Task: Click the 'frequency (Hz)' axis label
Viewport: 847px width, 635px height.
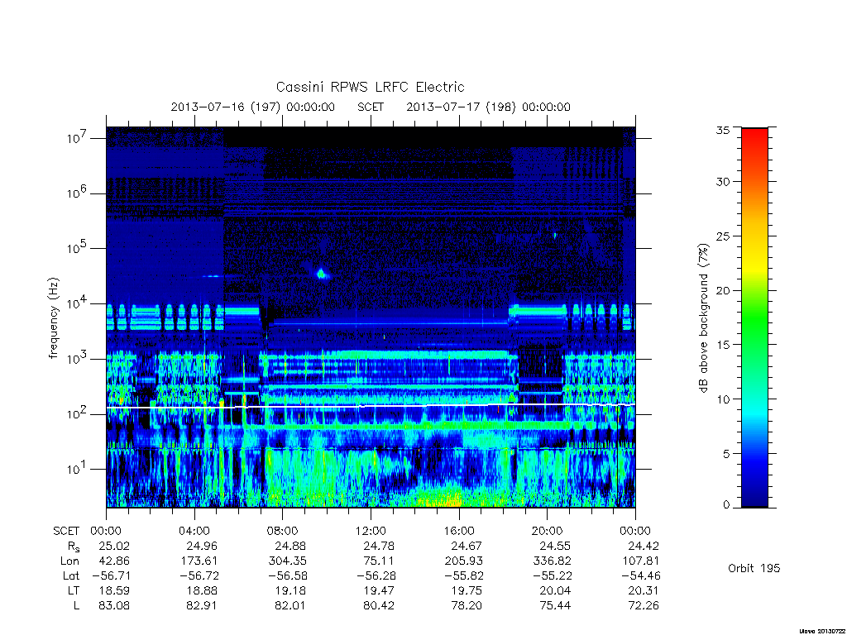Action: click(x=53, y=318)
